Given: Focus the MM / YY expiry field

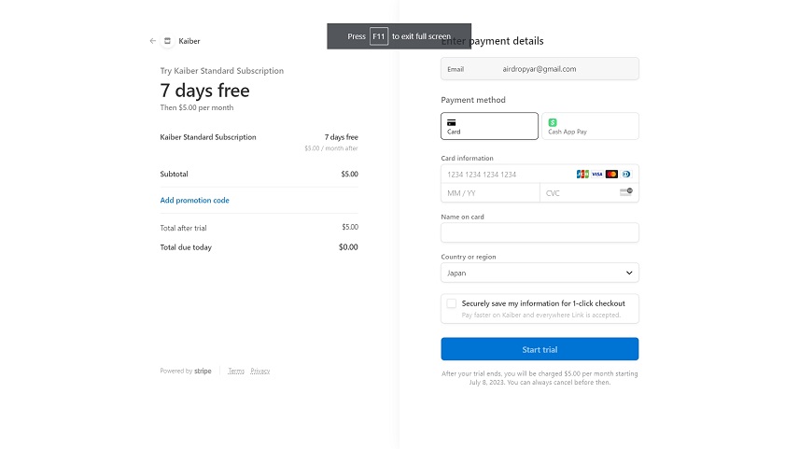Looking at the screenshot, I should (x=490, y=193).
